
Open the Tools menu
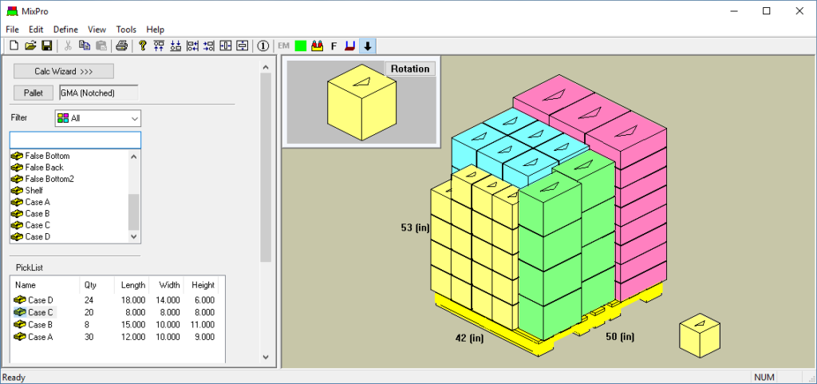click(x=125, y=30)
